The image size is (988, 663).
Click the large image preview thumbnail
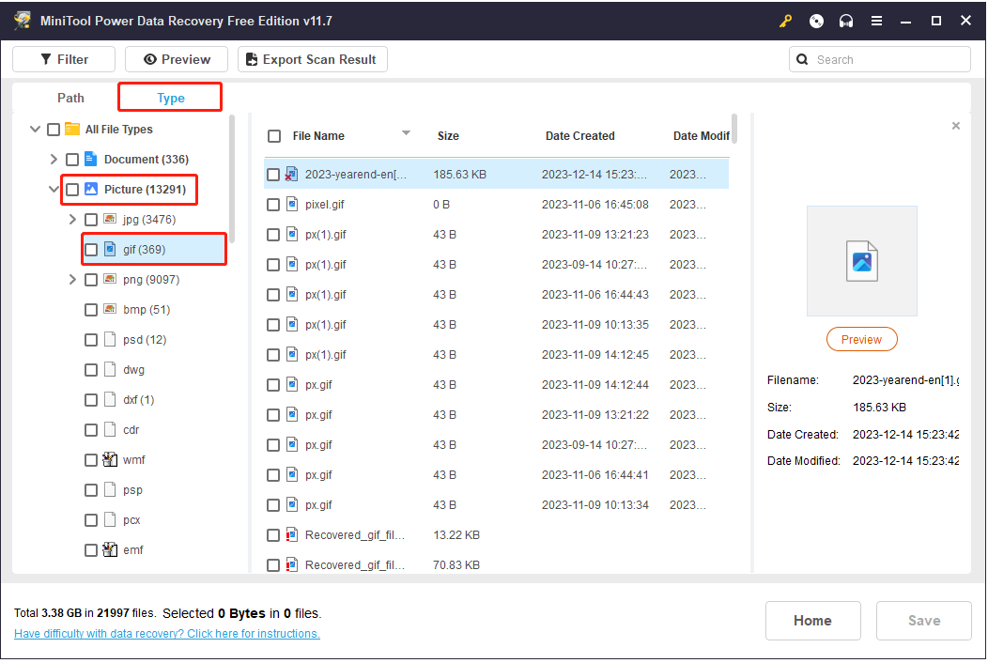coord(861,261)
